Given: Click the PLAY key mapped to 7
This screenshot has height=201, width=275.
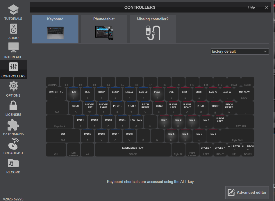Looking at the screenshot, I should coord(157,94).
